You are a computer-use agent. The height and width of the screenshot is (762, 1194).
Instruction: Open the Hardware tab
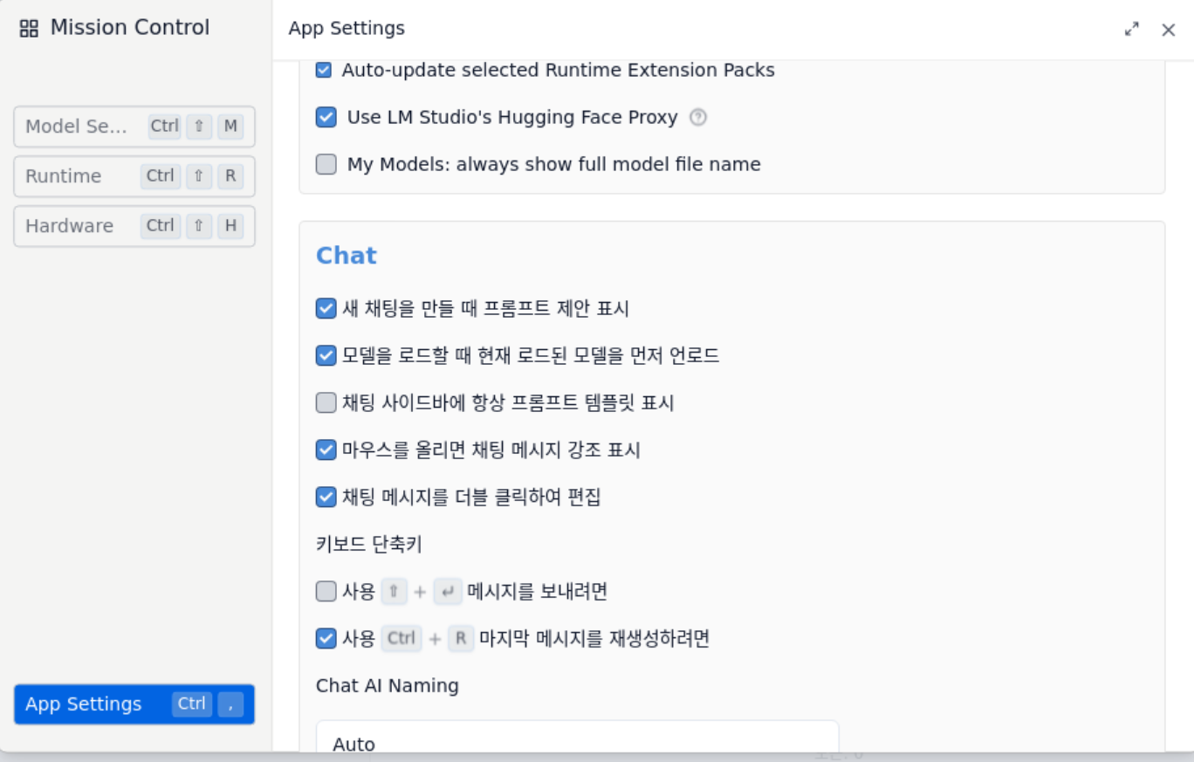point(134,226)
